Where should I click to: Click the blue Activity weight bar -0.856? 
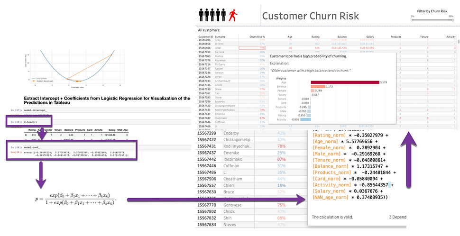point(305,119)
